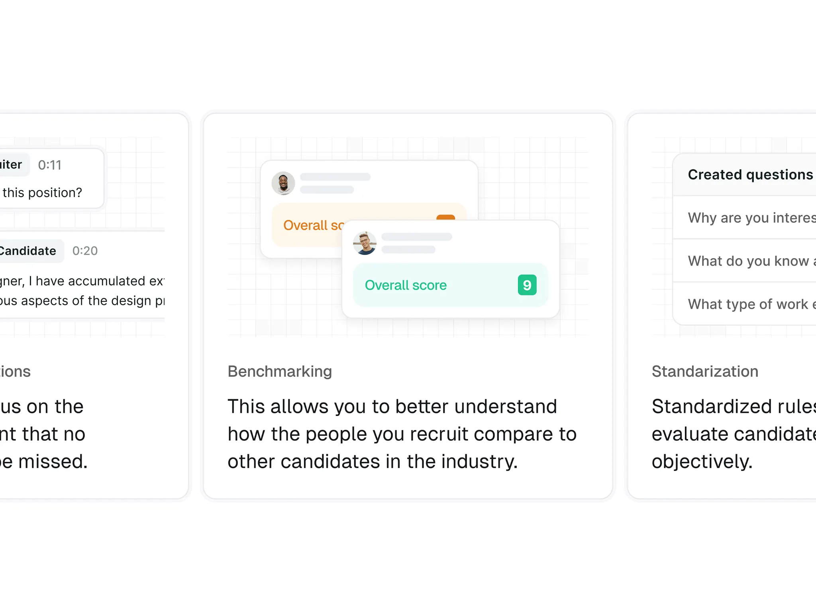Click the avatar of candidate with glasses
Image resolution: width=816 pixels, height=612 pixels.
click(365, 243)
